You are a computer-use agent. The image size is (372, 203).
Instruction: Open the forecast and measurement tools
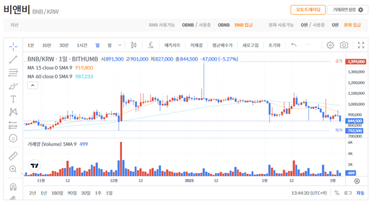(x=13, y=125)
